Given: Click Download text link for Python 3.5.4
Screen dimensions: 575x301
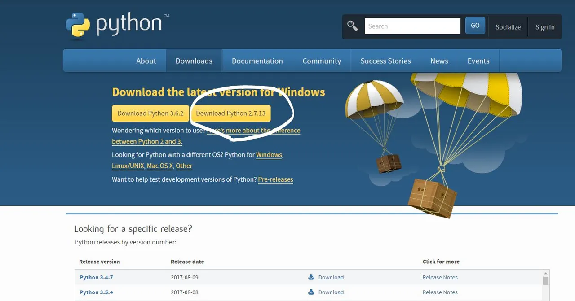Looking at the screenshot, I should pyautogui.click(x=331, y=292).
